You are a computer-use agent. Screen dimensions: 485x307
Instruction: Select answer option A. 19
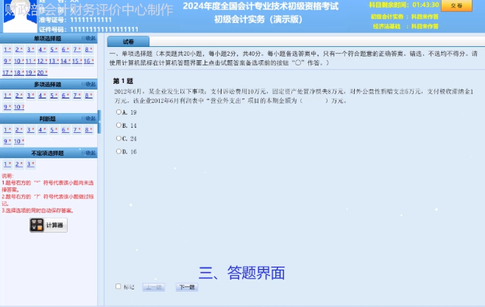click(x=118, y=112)
